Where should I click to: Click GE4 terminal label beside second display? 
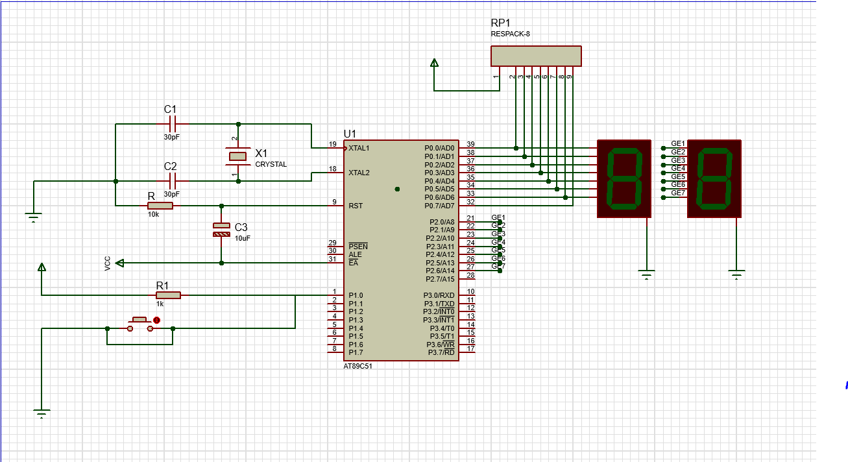click(x=678, y=169)
